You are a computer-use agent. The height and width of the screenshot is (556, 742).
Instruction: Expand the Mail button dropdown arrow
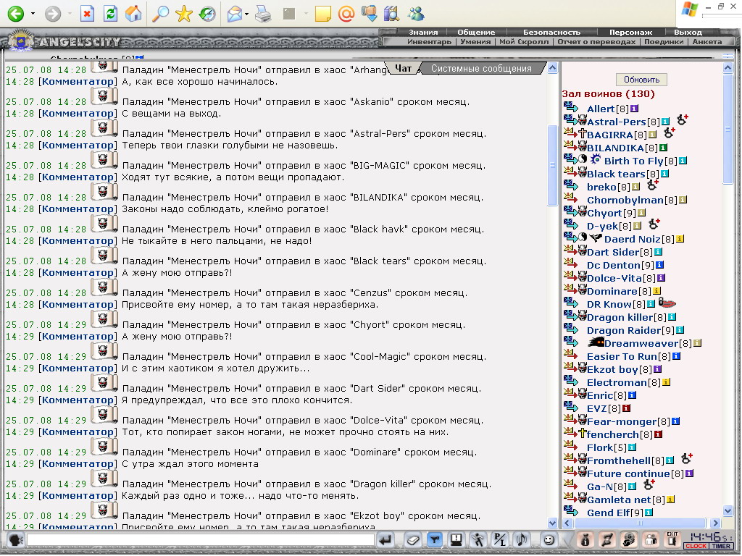coord(247,14)
